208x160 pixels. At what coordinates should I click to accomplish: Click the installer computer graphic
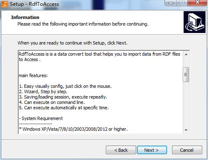[194, 22]
